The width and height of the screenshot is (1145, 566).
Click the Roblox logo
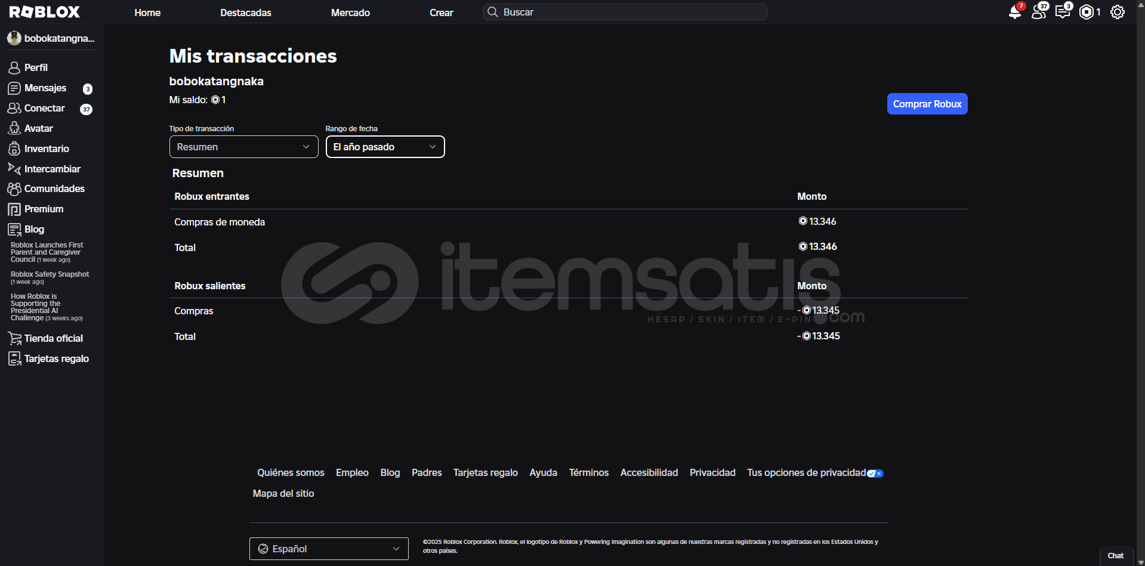click(45, 12)
